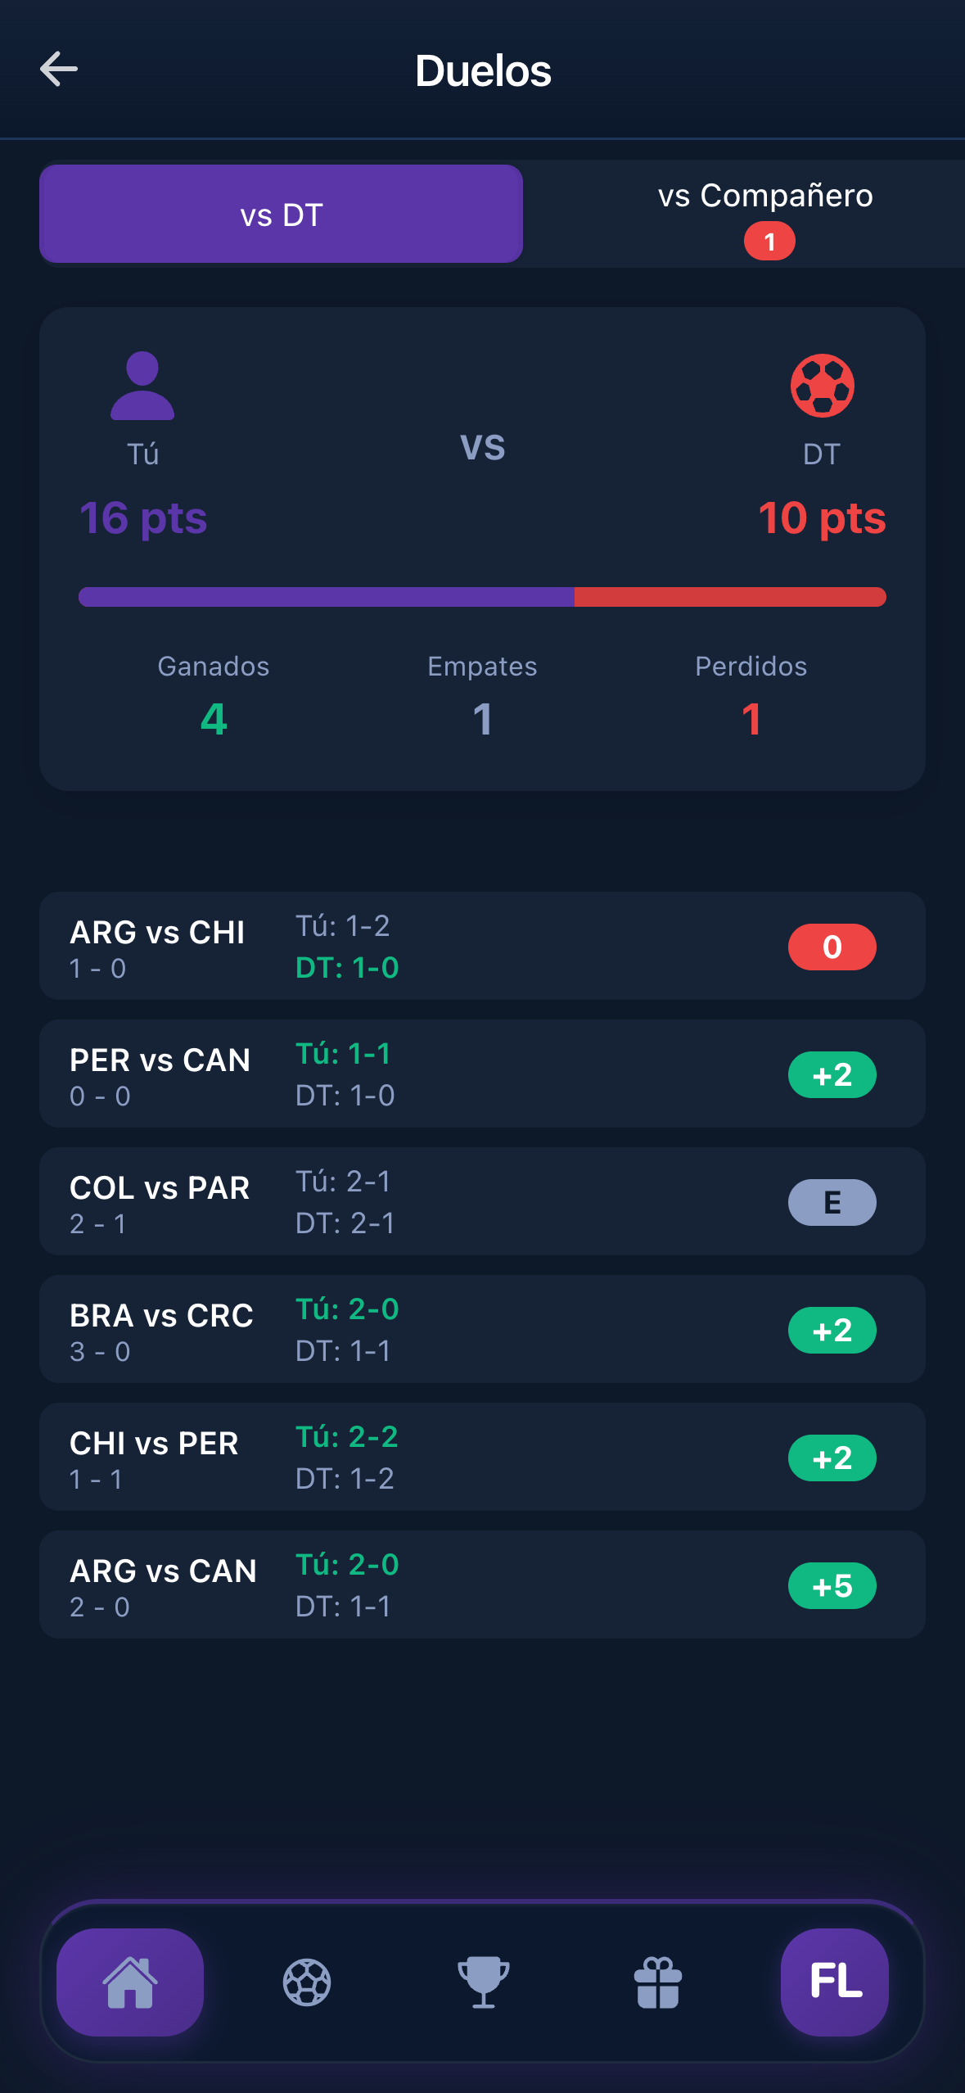The width and height of the screenshot is (965, 2093).
Task: Open the ARG vs CHI duel row
Action: tap(482, 946)
